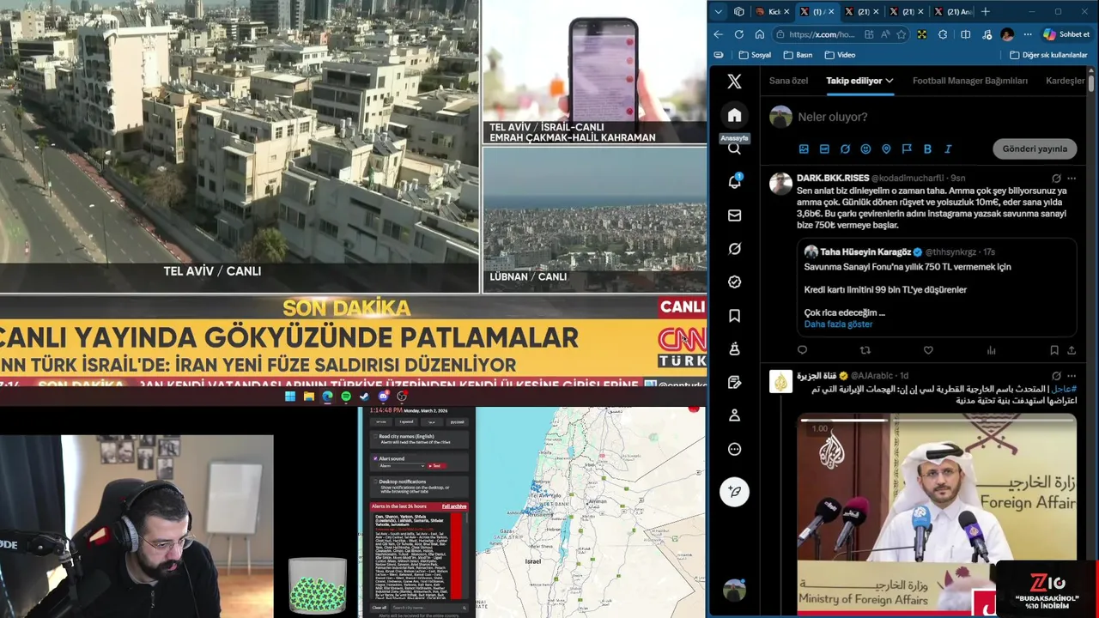Viewport: 1099px width, 618px height.
Task: Switch to Kardeşler tab
Action: 1066,81
